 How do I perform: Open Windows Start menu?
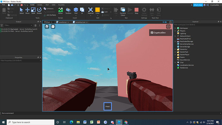click(3, 122)
